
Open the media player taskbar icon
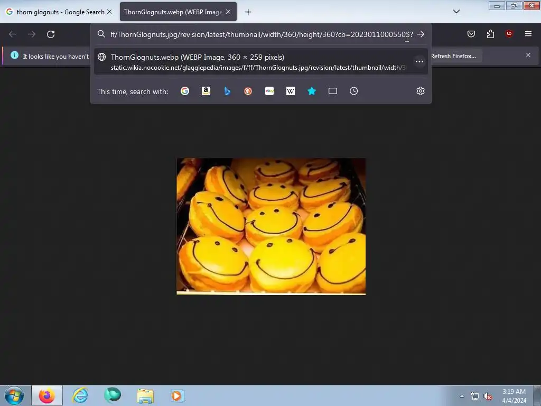coord(178,395)
